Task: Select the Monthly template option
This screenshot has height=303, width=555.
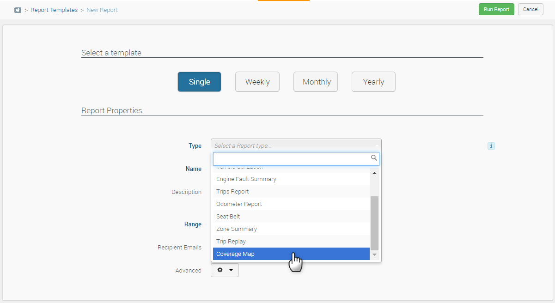Action: (316, 82)
